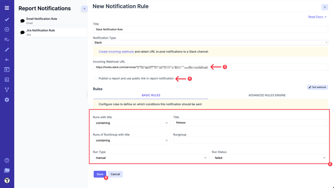
Task: Open the Notification Type dropdown
Action: tap(210, 42)
